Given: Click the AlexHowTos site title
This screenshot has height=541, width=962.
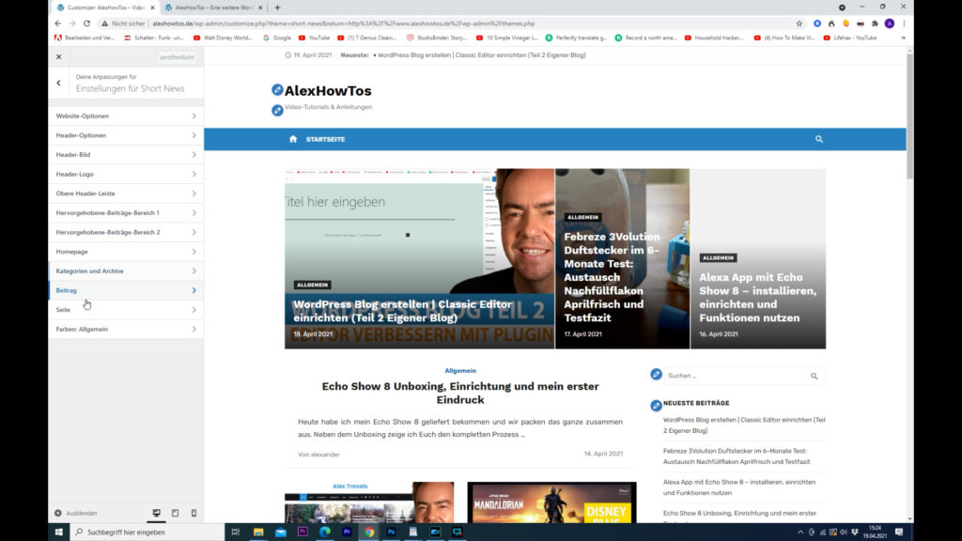Looking at the screenshot, I should 328,91.
